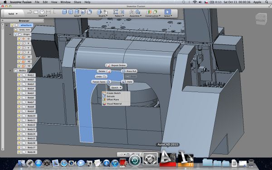Viewport: 272px width, 170px height.
Task: Open Inventor Fusion icon in the Dock
Action: click(185, 159)
